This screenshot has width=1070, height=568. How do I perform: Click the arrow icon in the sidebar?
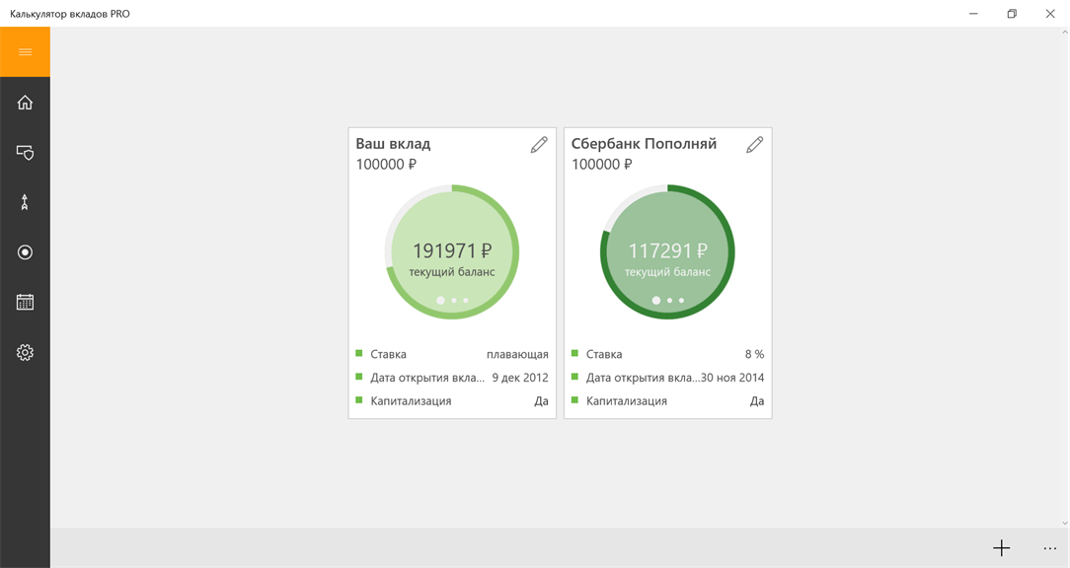coord(25,202)
